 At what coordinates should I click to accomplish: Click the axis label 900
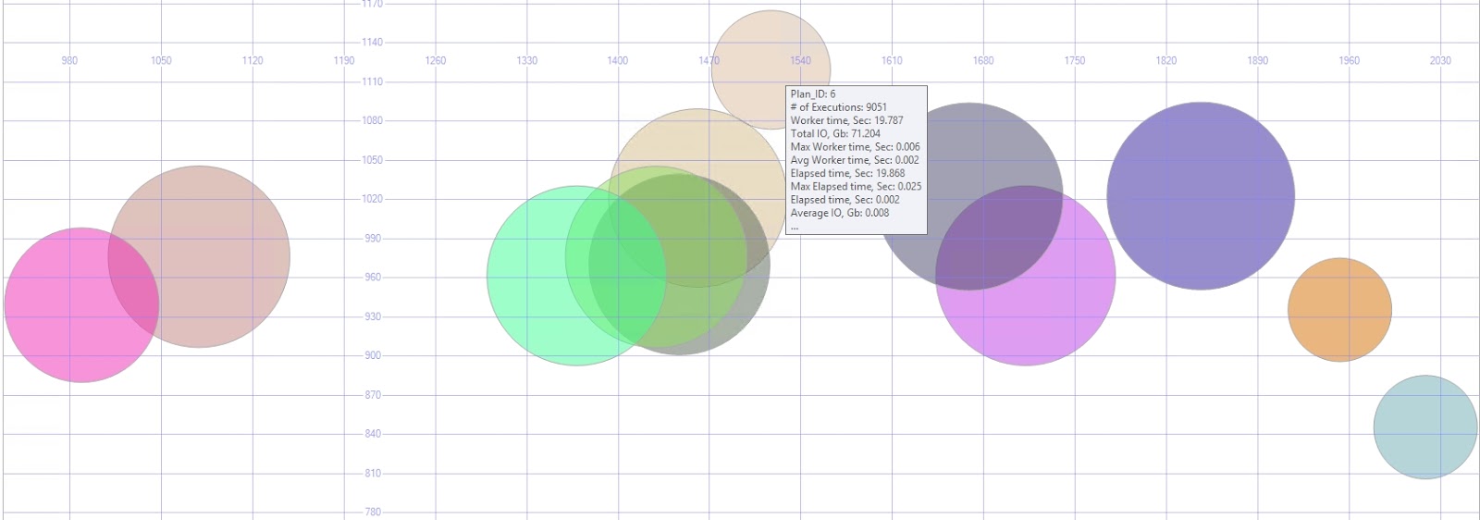coord(373,355)
